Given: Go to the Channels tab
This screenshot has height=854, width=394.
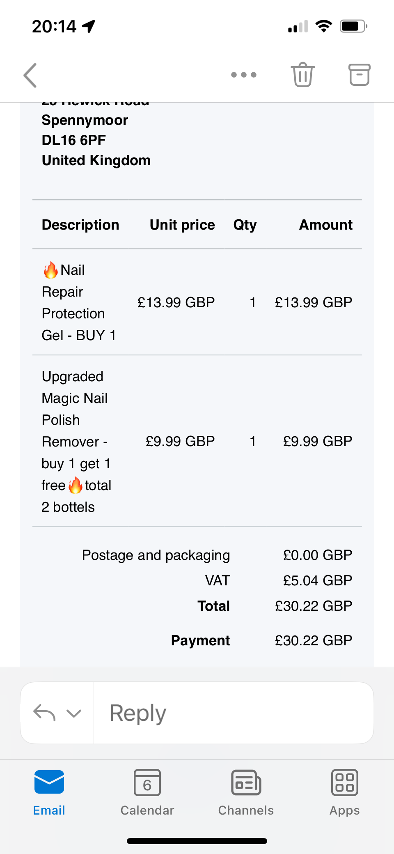Looking at the screenshot, I should tap(246, 793).
